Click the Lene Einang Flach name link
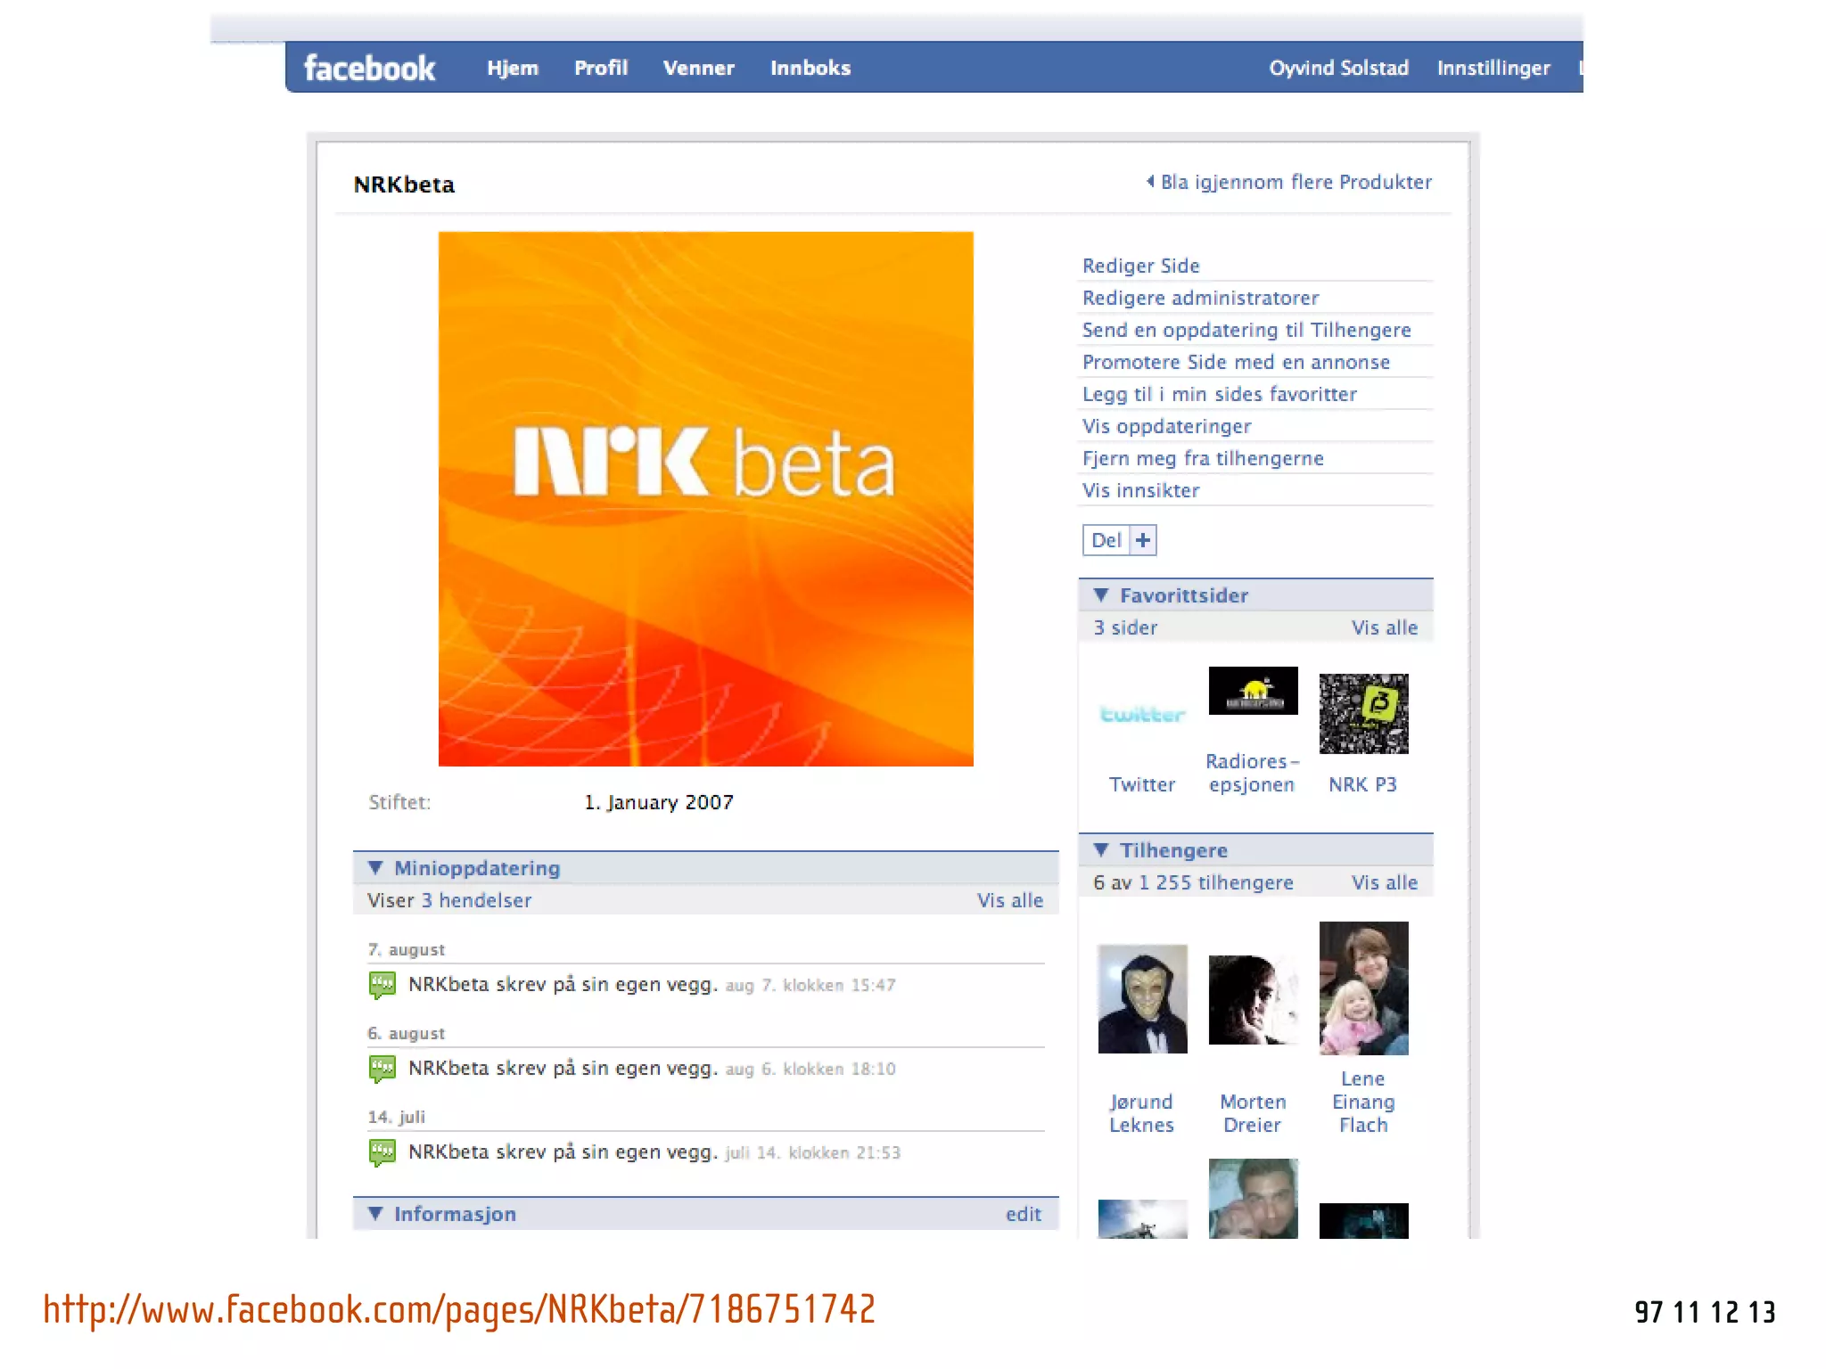Viewport: 1826px width, 1369px height. [1363, 1102]
